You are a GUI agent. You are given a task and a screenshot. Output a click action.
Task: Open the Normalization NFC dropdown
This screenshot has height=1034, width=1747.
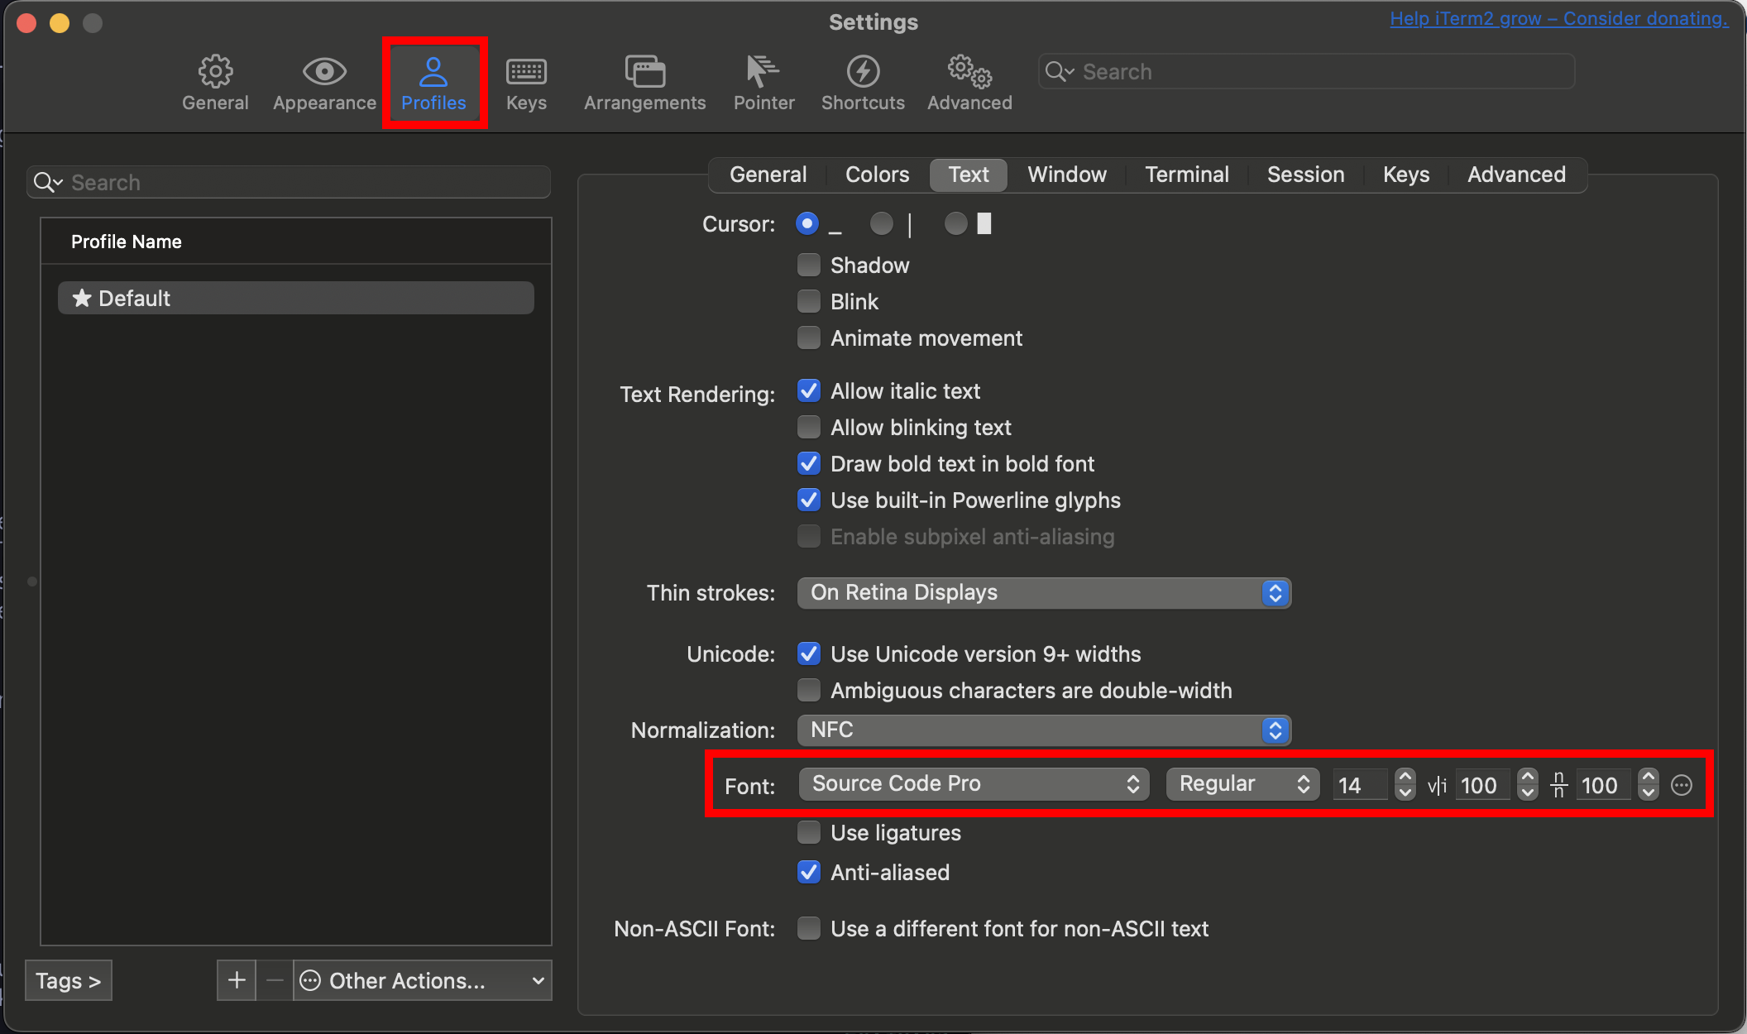pyautogui.click(x=1043, y=730)
